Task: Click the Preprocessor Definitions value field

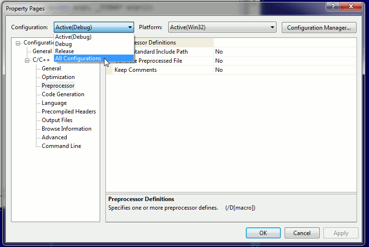Action: tap(285, 43)
